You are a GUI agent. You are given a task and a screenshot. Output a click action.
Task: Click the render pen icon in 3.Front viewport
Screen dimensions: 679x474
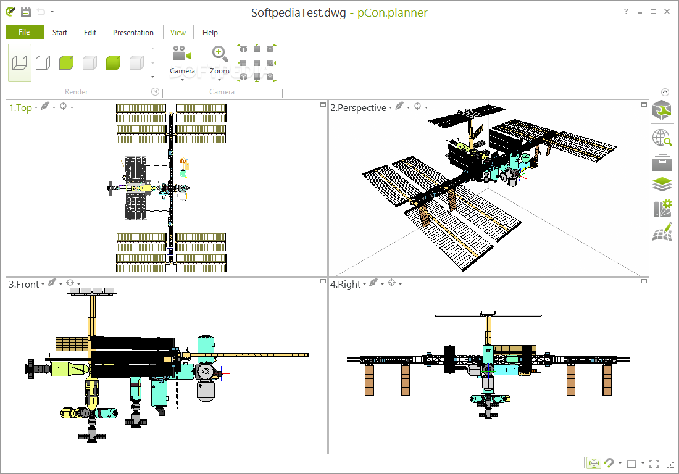(x=52, y=283)
